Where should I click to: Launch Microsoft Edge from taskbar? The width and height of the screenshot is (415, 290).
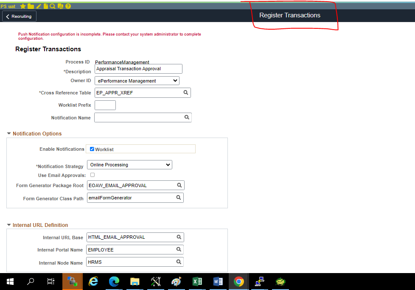pos(114,282)
